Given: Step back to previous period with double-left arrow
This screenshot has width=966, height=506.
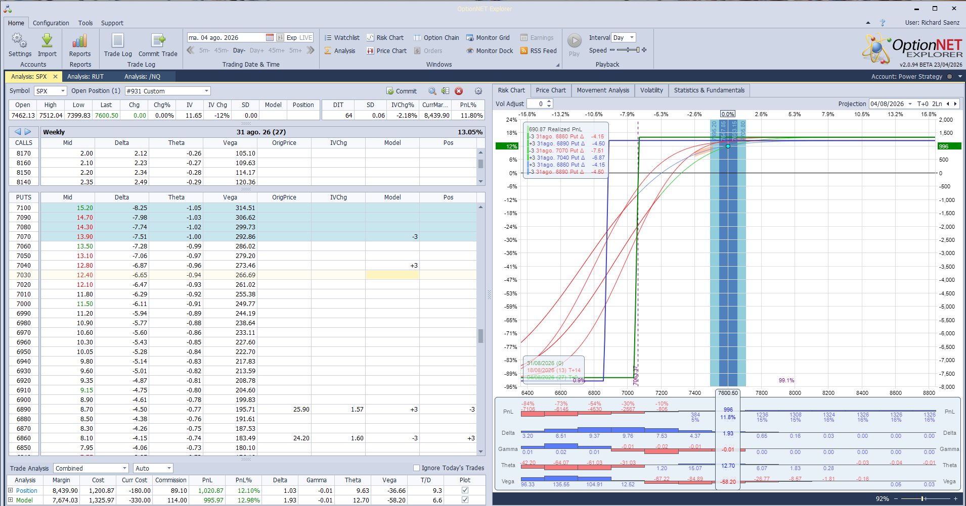Looking at the screenshot, I should click(191, 50).
